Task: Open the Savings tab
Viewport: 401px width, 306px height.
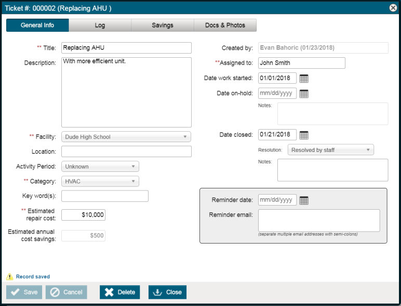Action: pos(163,25)
